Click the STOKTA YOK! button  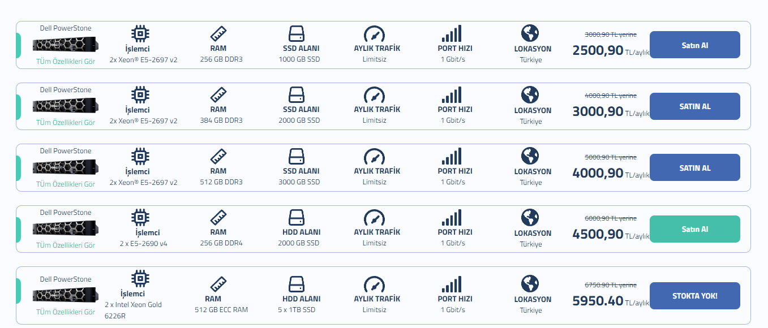click(694, 296)
